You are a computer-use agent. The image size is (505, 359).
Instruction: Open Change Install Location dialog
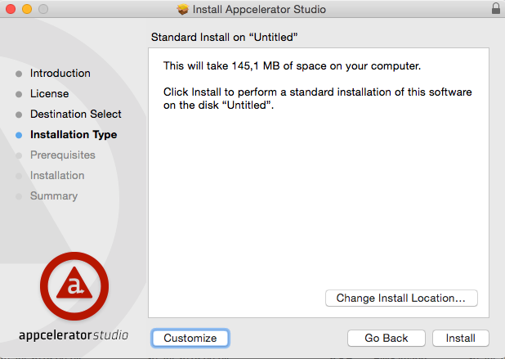tap(401, 298)
